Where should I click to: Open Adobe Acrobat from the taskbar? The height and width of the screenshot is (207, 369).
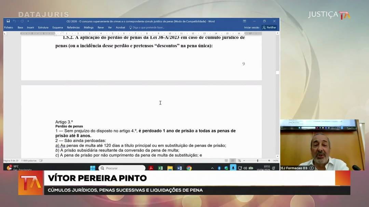point(151,168)
